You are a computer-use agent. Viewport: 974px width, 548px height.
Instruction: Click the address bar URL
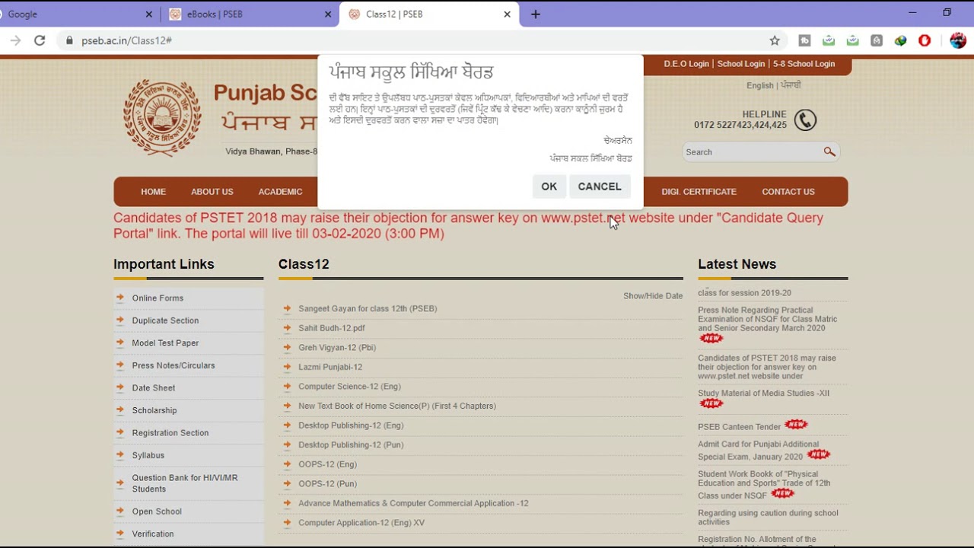coord(126,40)
